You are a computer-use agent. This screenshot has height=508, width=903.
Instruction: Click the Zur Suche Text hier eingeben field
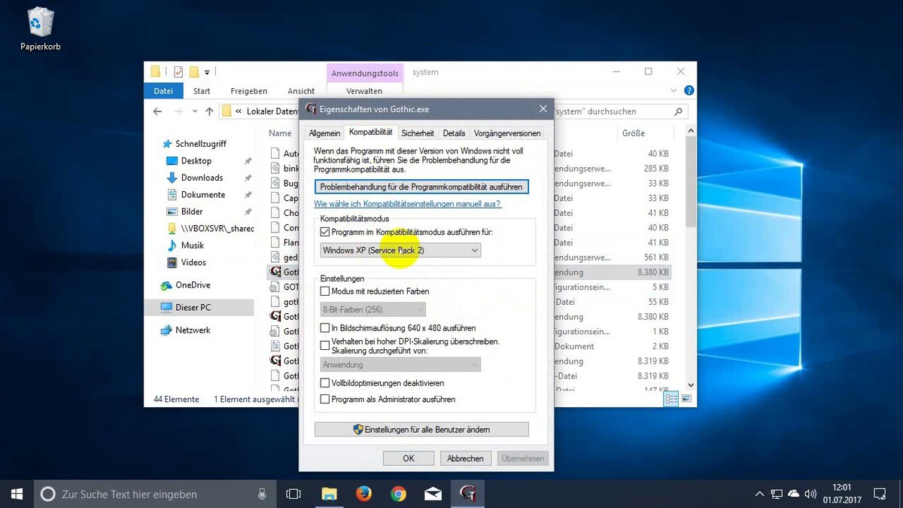pyautogui.click(x=135, y=494)
